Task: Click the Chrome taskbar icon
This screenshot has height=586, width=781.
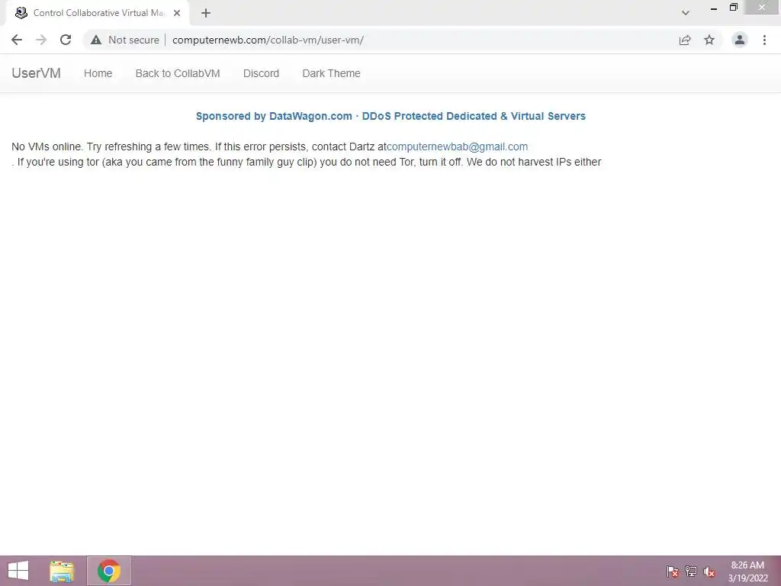Action: [x=109, y=571]
